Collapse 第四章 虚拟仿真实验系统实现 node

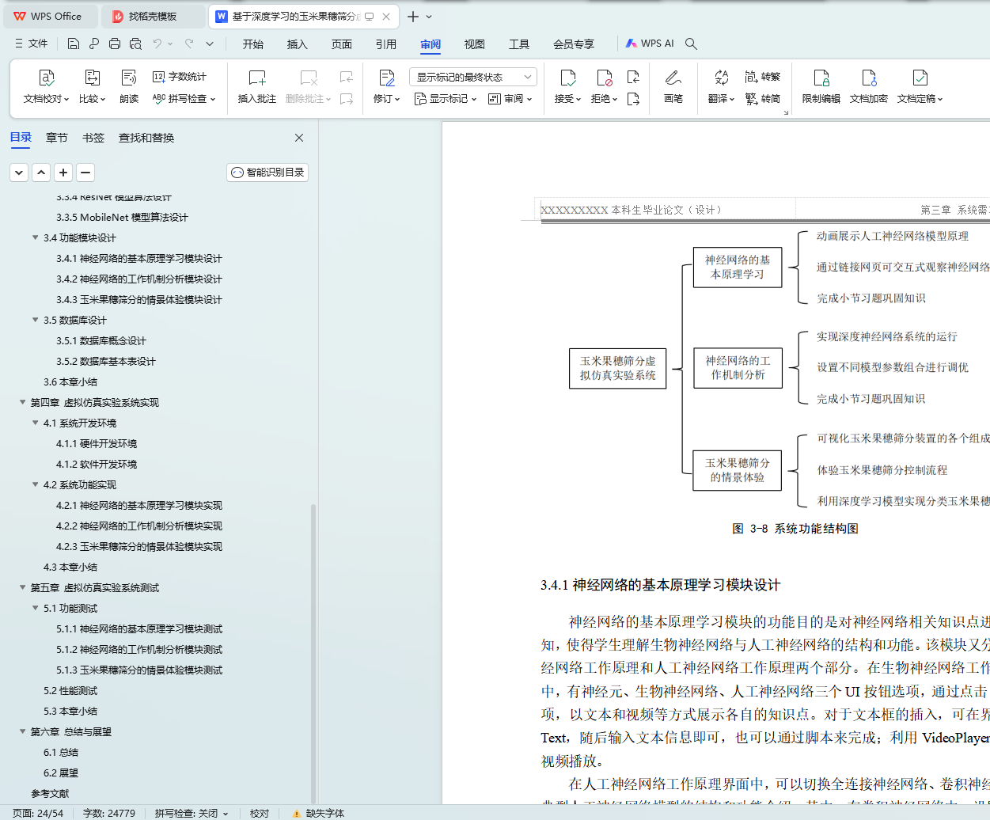(22, 402)
